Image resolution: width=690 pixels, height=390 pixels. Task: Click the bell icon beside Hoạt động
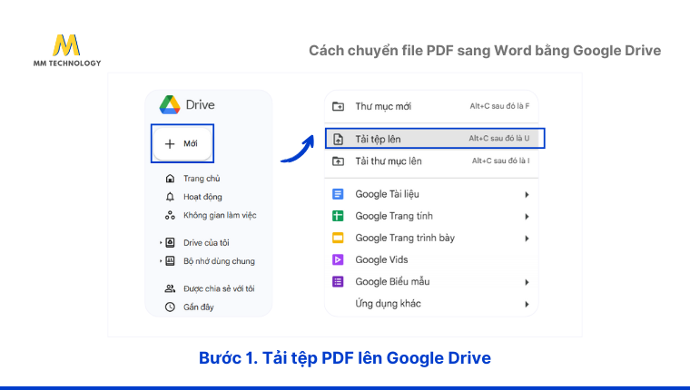click(x=170, y=197)
